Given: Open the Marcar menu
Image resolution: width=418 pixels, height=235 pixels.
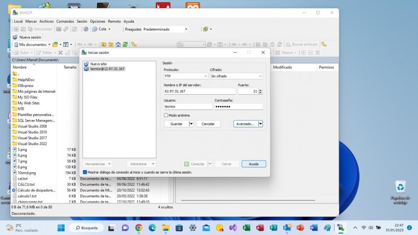Looking at the screenshot, I should tap(31, 21).
